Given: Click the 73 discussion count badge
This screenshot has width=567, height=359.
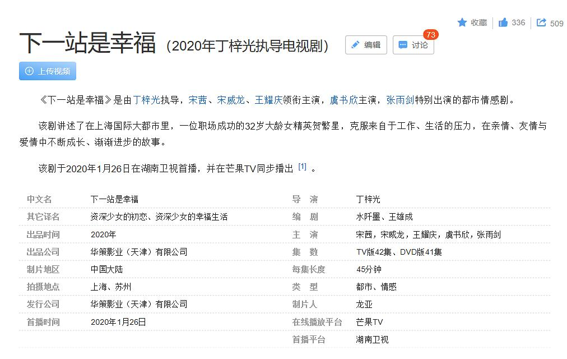Looking at the screenshot, I should pyautogui.click(x=430, y=35).
